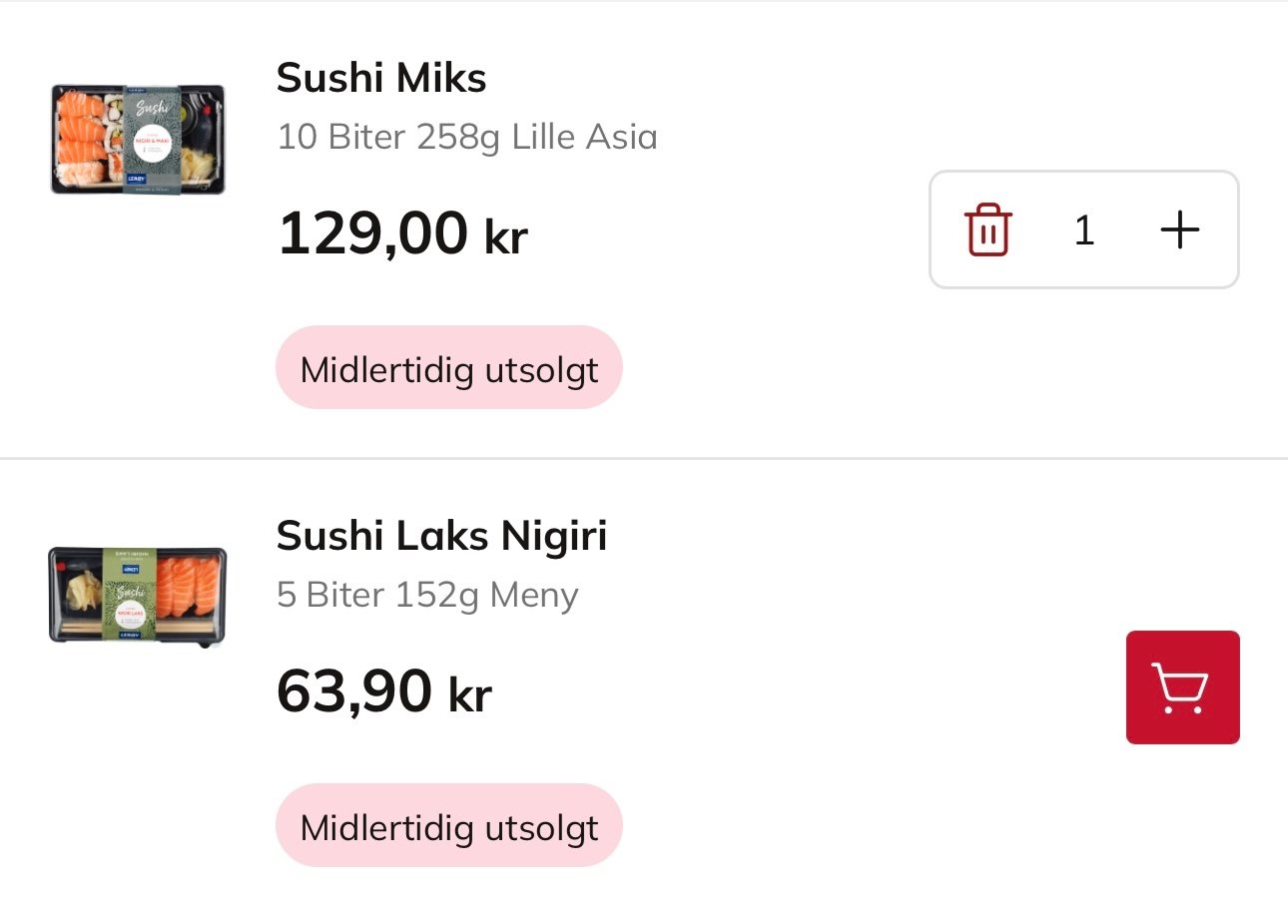Screen dimensions: 1288x902
Task: Open the Sushi Laks Nigiri product image
Action: click(138, 596)
